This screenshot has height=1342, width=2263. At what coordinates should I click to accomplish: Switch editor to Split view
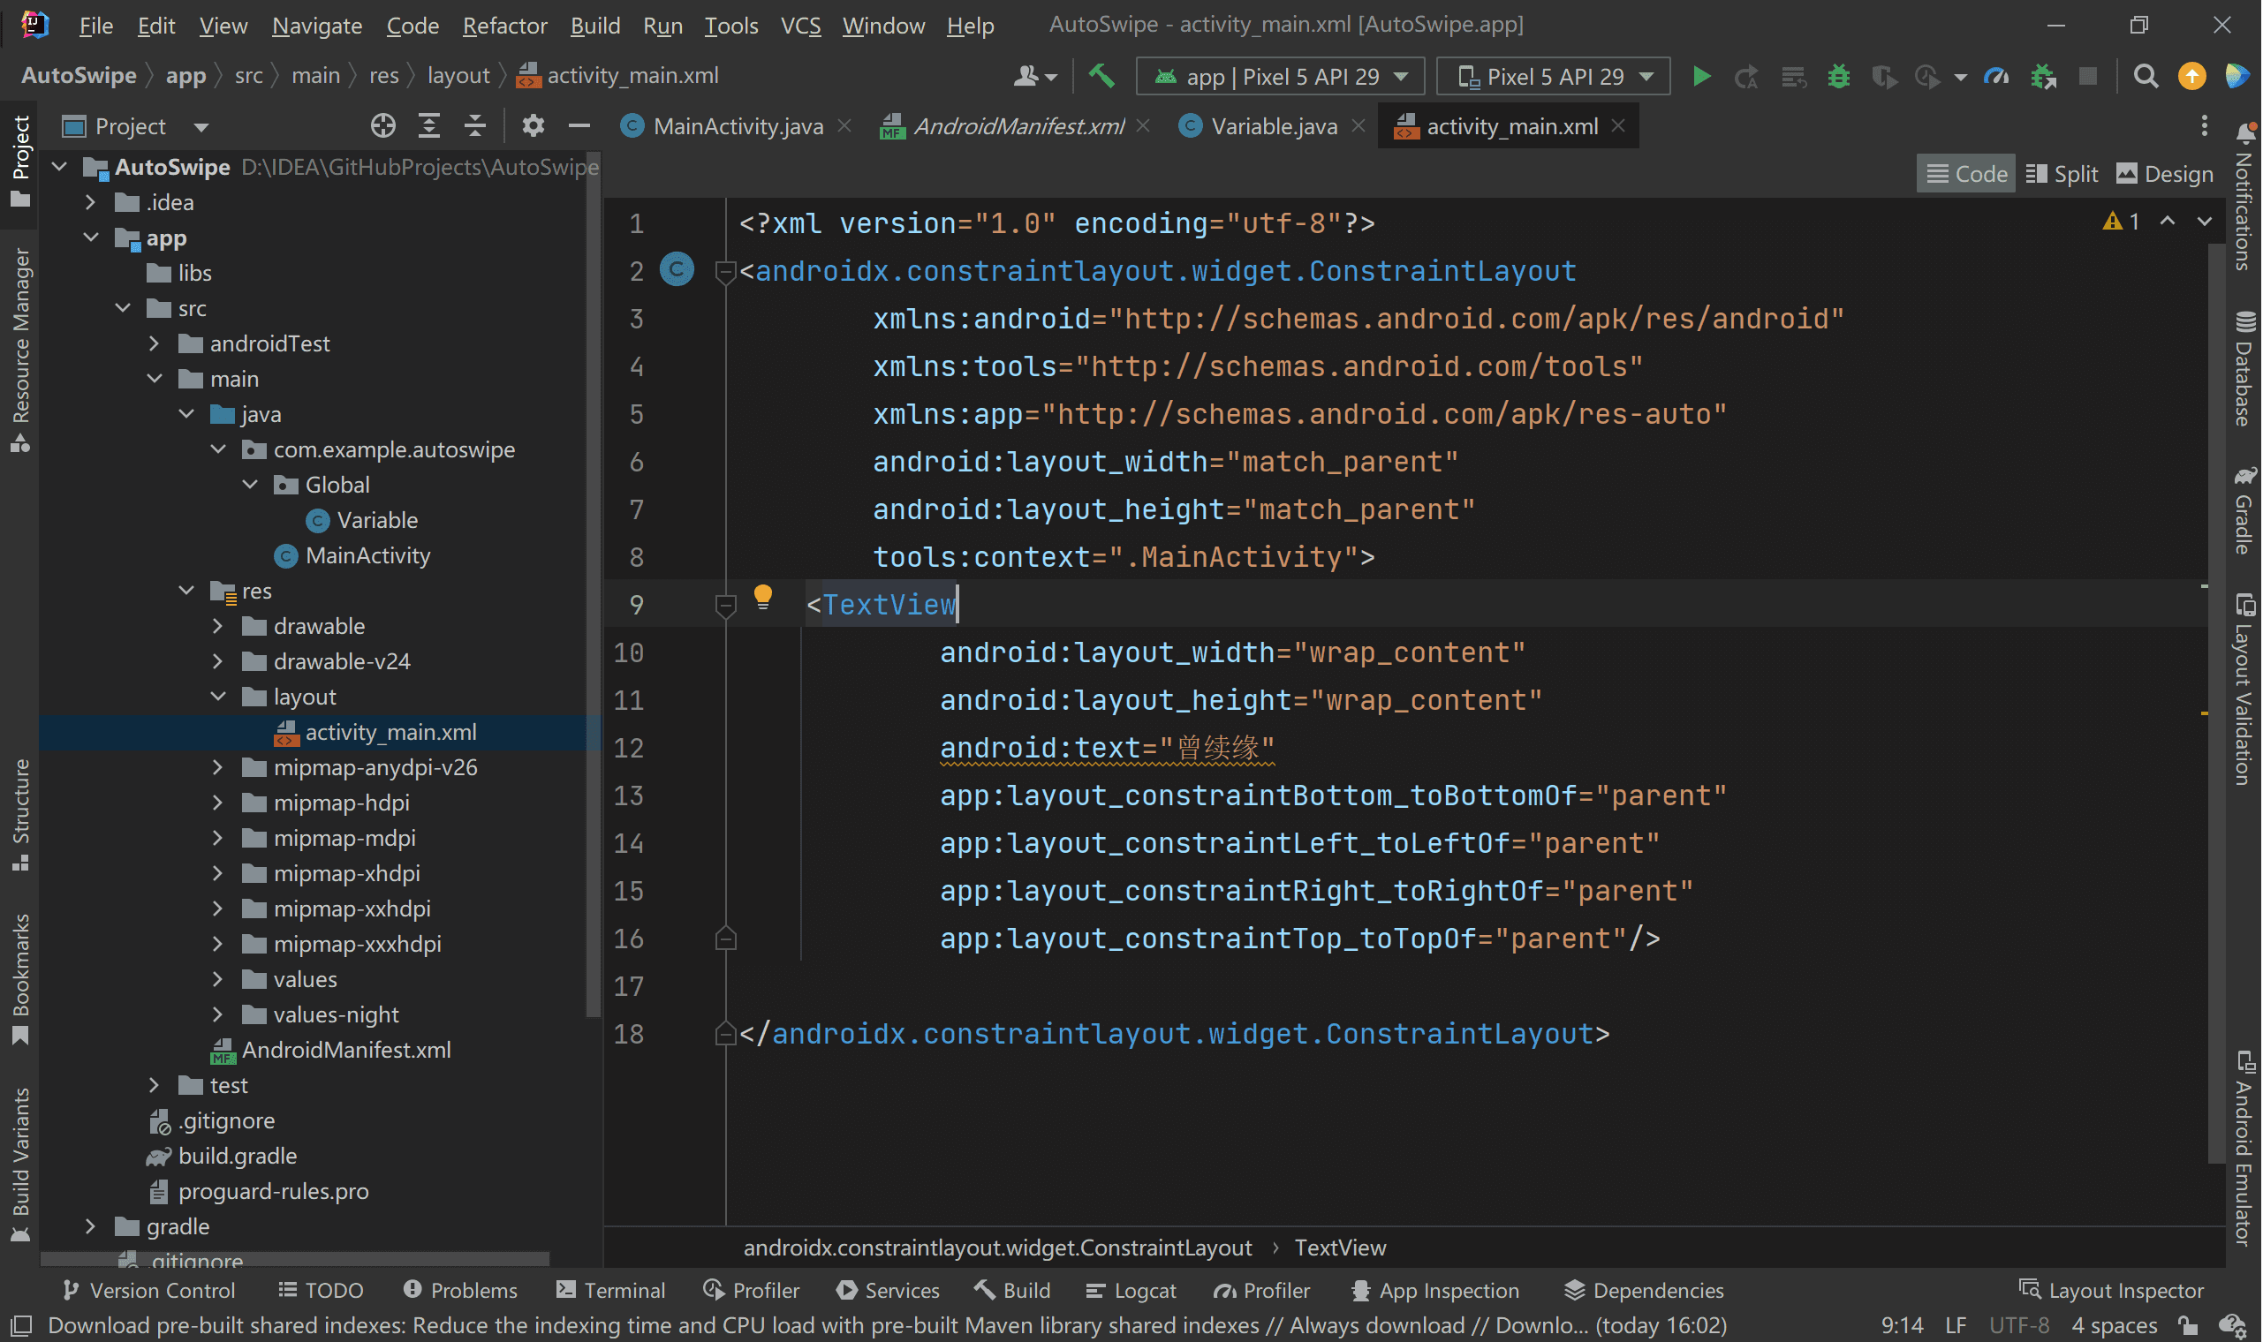[x=2062, y=174]
